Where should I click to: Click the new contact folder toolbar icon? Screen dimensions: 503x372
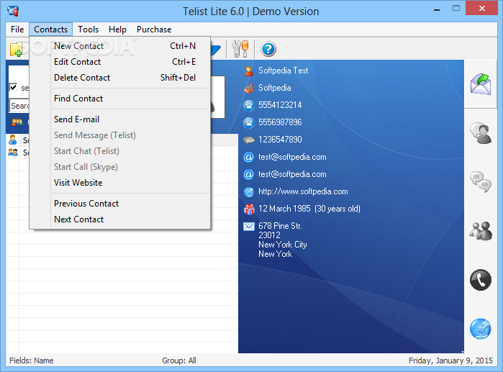point(16,50)
